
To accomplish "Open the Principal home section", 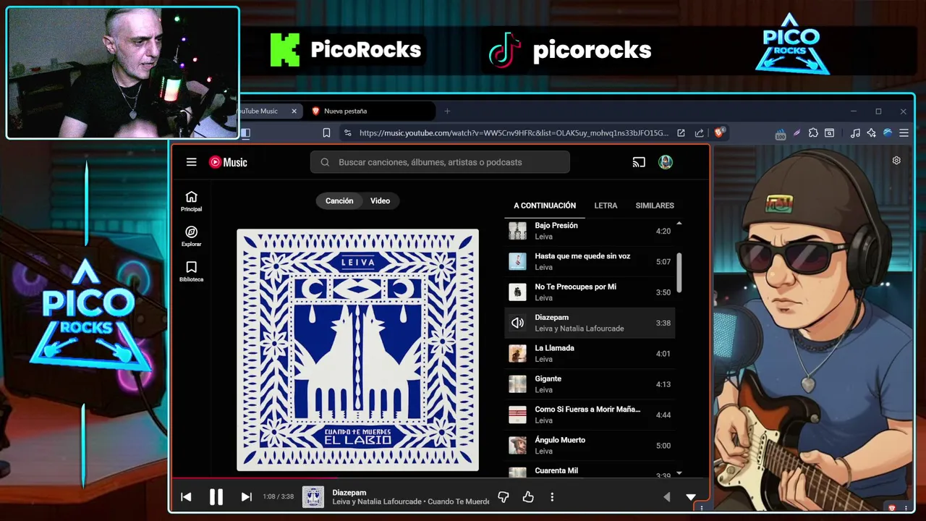I will [191, 201].
